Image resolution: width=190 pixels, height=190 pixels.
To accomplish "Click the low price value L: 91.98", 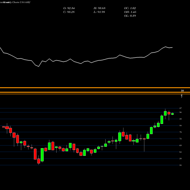I will tap(99, 12).
